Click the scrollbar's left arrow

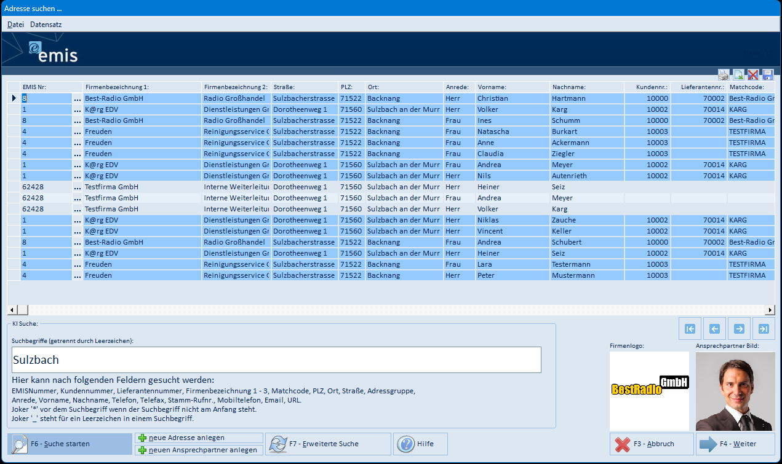12,310
